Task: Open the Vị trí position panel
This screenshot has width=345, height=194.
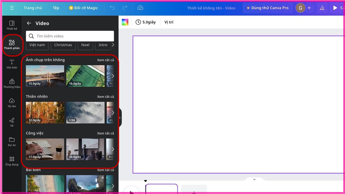Action: [169, 22]
